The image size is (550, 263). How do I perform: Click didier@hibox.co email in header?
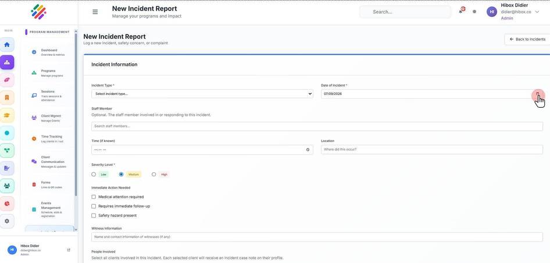pyautogui.click(x=516, y=12)
